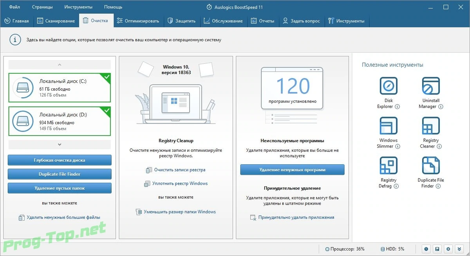The image size is (470, 256).
Task: Click Очистить записи реестра link
Action: (175, 170)
